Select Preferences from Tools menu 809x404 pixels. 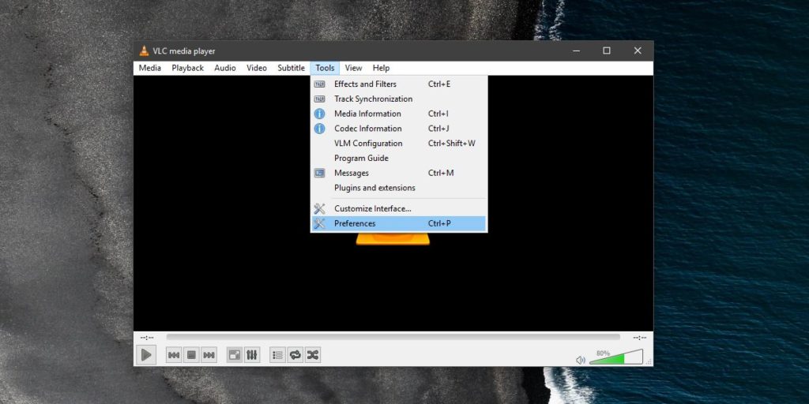tap(355, 223)
